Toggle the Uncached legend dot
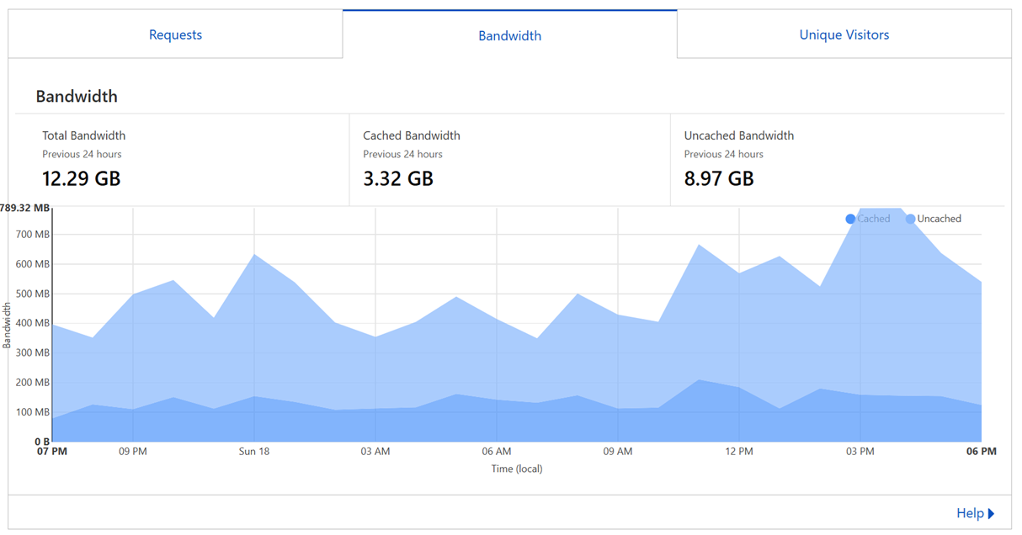 (x=910, y=219)
